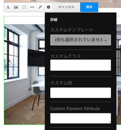Click the dropdown arrow beside 何も選択されていません
121x130 pixels.
106,41
